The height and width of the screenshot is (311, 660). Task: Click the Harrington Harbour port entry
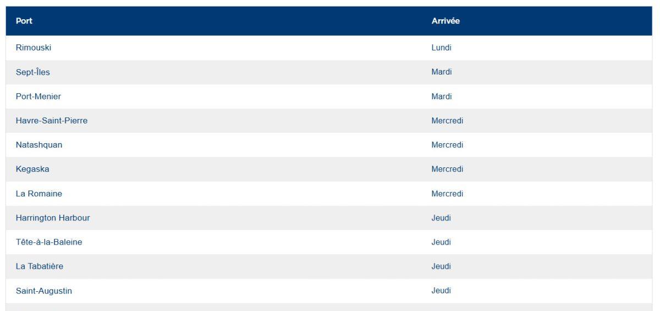click(53, 218)
